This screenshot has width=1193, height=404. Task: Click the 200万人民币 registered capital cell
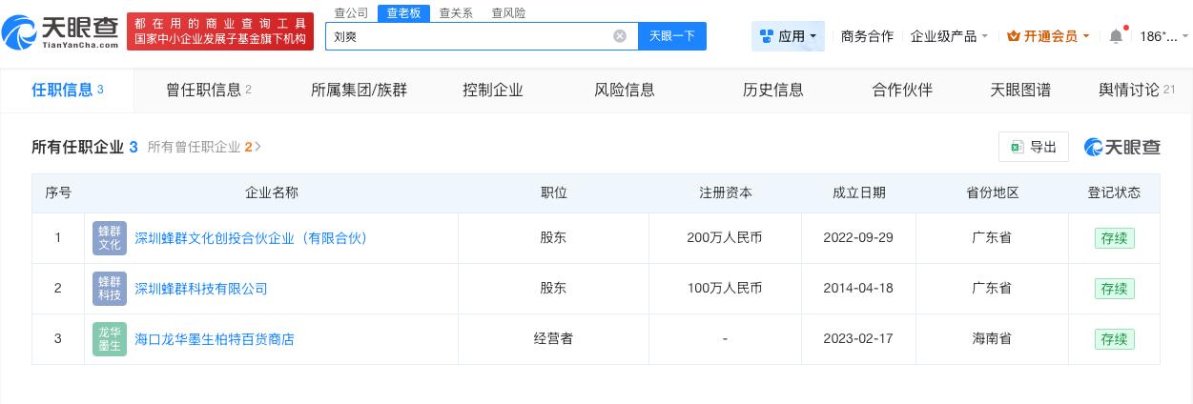tap(725, 238)
